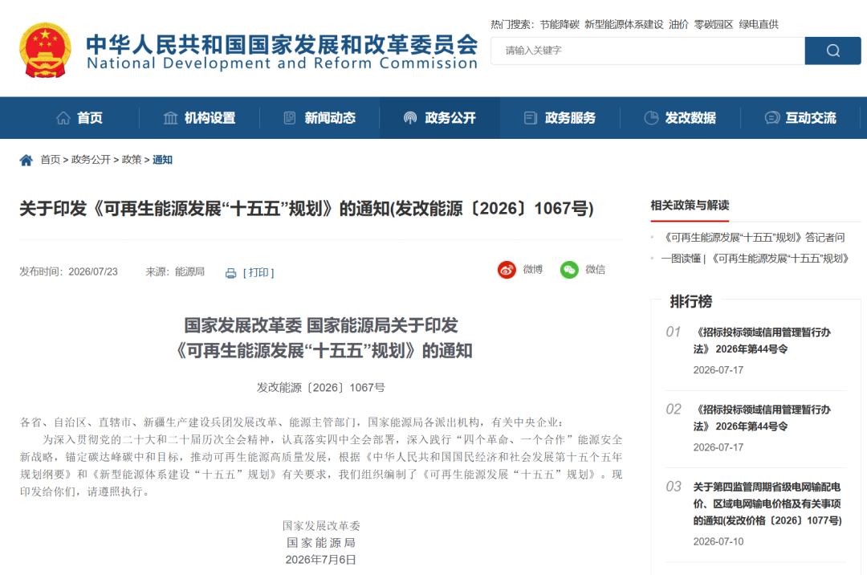This screenshot has height=575, width=867.
Task: Open the 互动交流 menu item
Action: pyautogui.click(x=811, y=118)
